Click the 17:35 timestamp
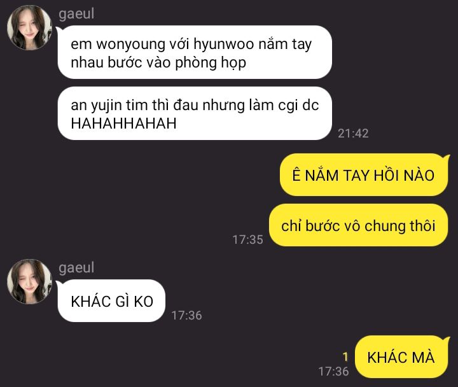The height and width of the screenshot is (387, 458). [247, 240]
